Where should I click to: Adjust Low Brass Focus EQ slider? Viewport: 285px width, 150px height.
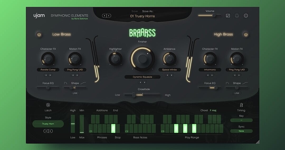(48, 88)
